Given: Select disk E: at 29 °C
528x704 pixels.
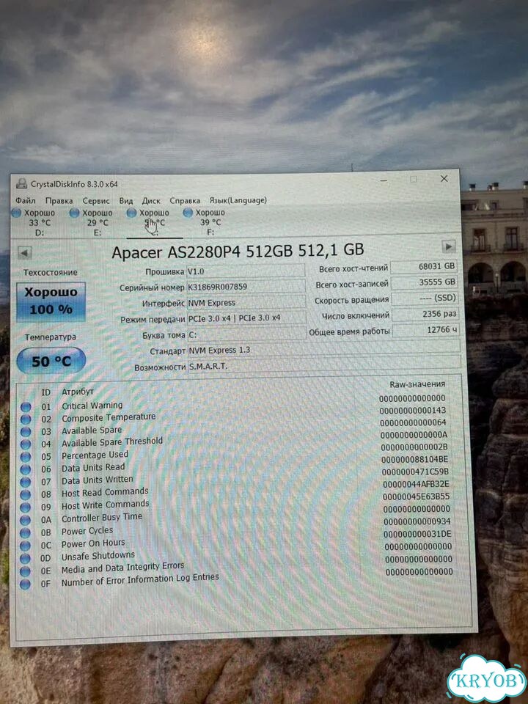Looking at the screenshot, I should coord(92,222).
